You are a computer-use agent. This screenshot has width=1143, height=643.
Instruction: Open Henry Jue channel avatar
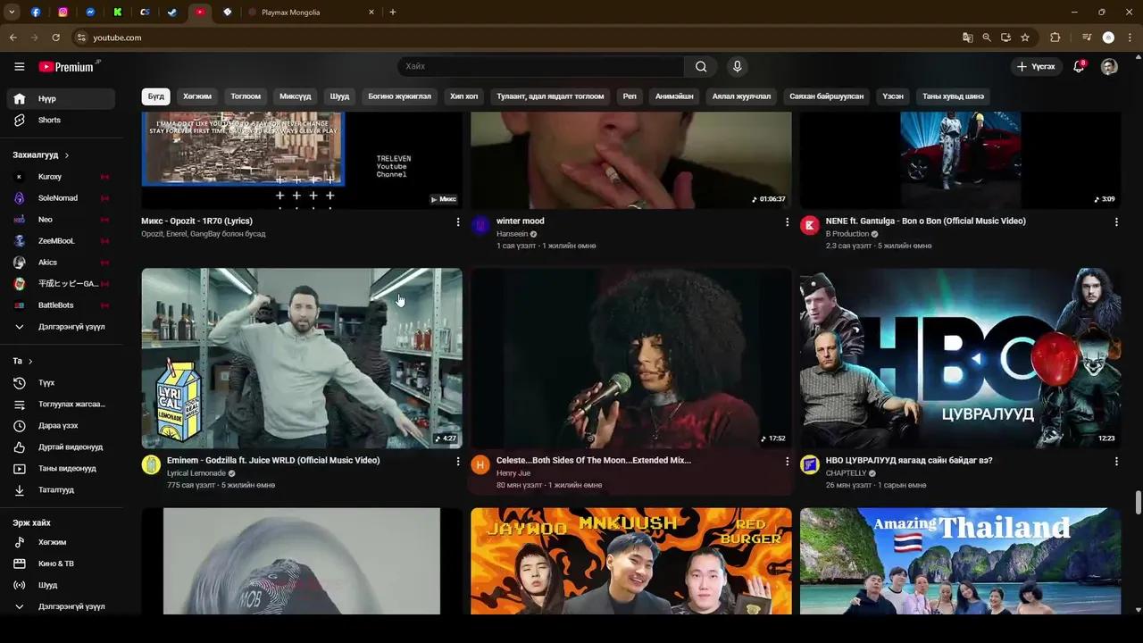(480, 464)
